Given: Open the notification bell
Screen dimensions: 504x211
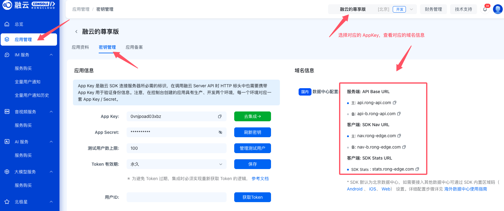Looking at the screenshot, I should coord(485,9).
